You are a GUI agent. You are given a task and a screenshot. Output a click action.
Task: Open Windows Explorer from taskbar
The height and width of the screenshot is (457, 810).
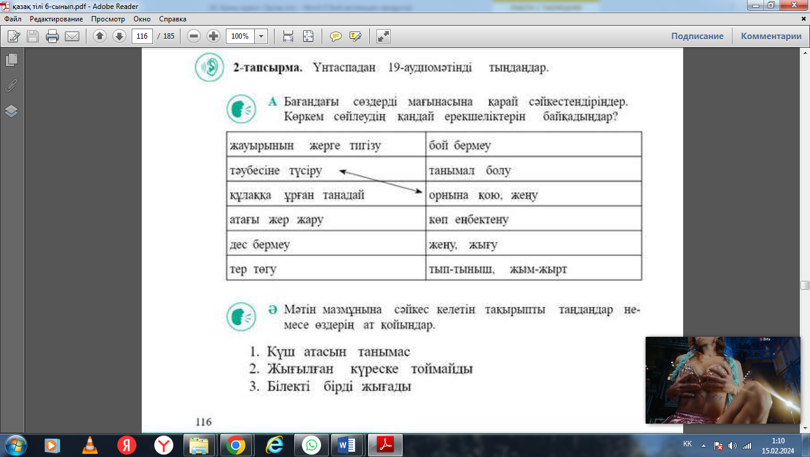point(200,445)
